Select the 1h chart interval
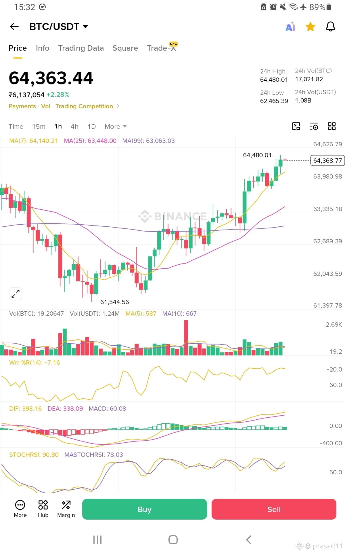Viewport: 345px width, 553px height. point(58,126)
